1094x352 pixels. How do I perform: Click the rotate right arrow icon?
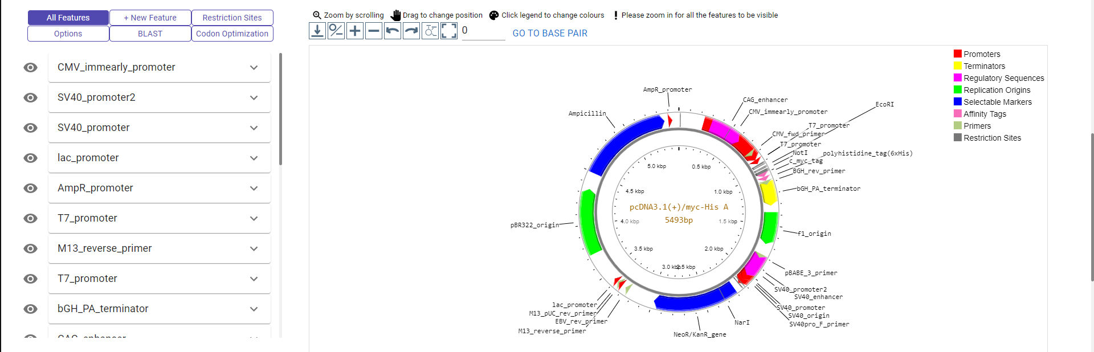[411, 31]
